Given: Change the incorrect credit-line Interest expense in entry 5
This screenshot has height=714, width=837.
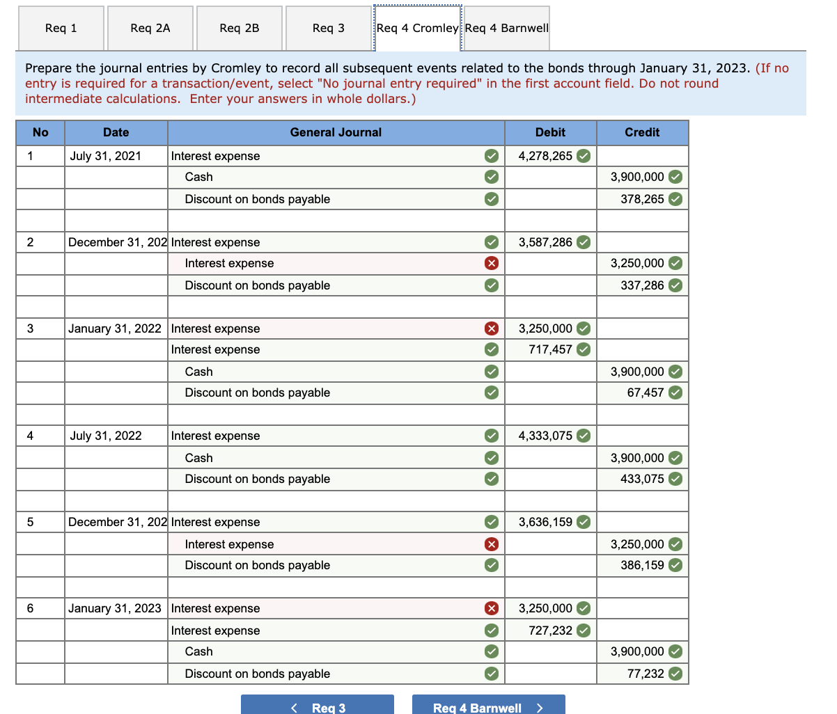Looking at the screenshot, I should click(336, 544).
